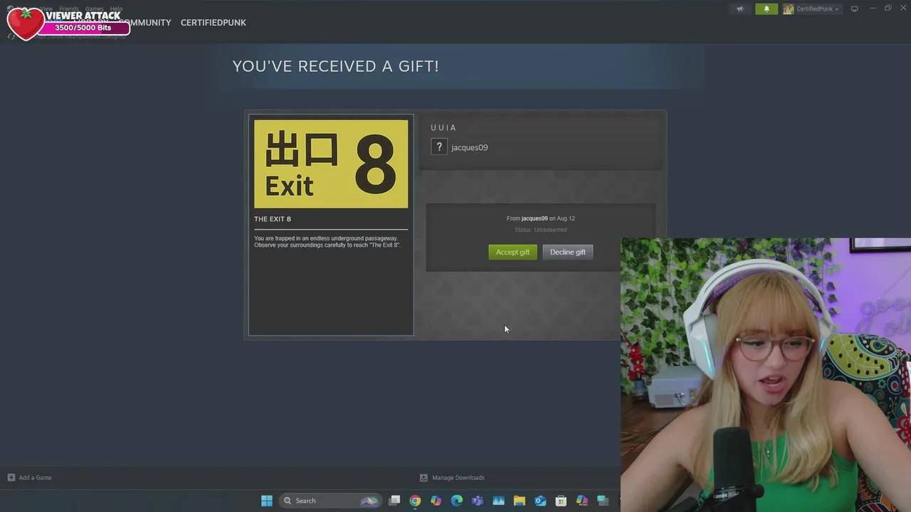Click jacques09's question mark avatar

[x=439, y=147]
